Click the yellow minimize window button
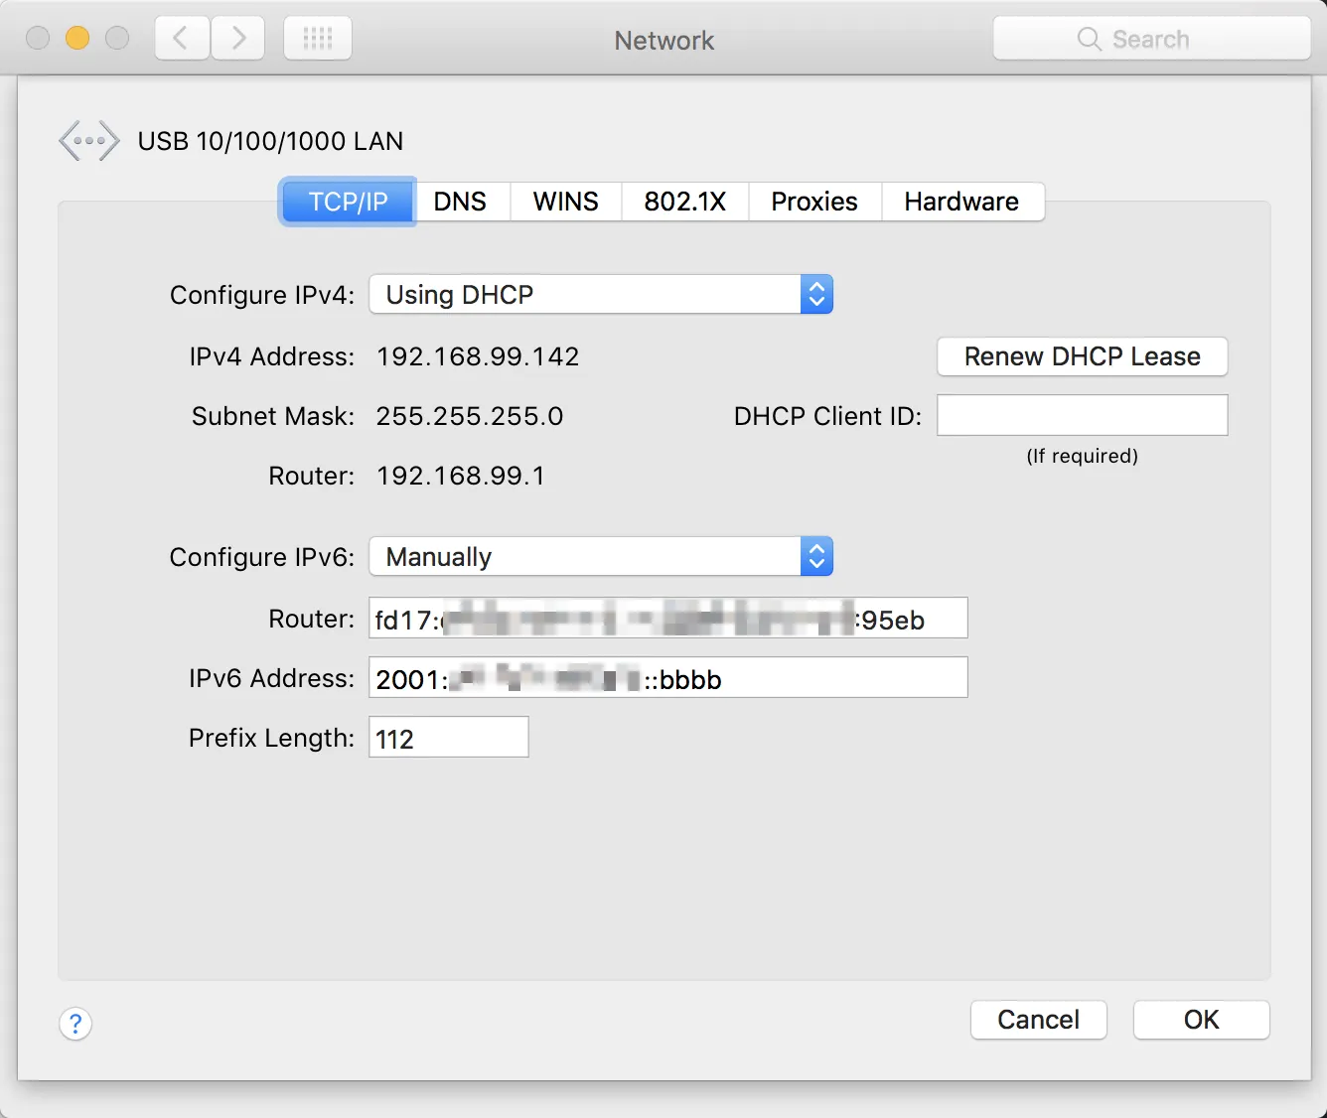This screenshot has height=1118, width=1327. [x=77, y=38]
